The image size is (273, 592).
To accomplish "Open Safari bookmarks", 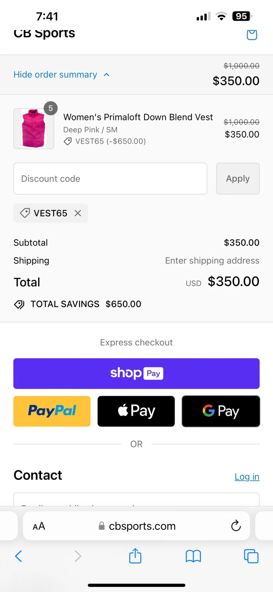I will tap(193, 556).
